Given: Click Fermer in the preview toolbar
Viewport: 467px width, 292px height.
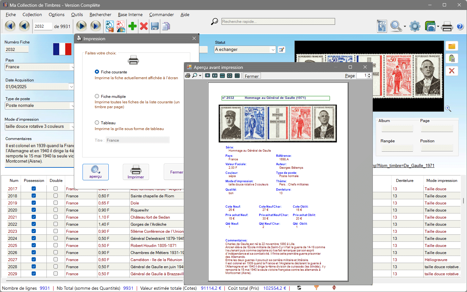Looking at the screenshot, I should [252, 76].
